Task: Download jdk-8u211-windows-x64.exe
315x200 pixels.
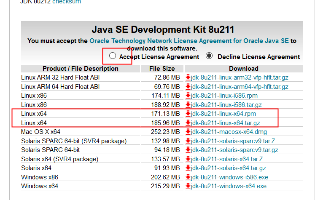Action: 229,186
